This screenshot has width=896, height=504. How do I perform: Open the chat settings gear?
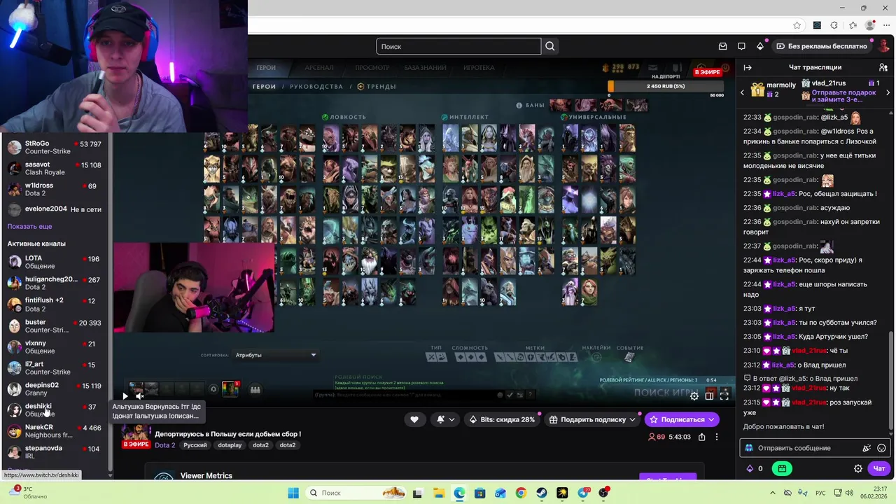(858, 469)
